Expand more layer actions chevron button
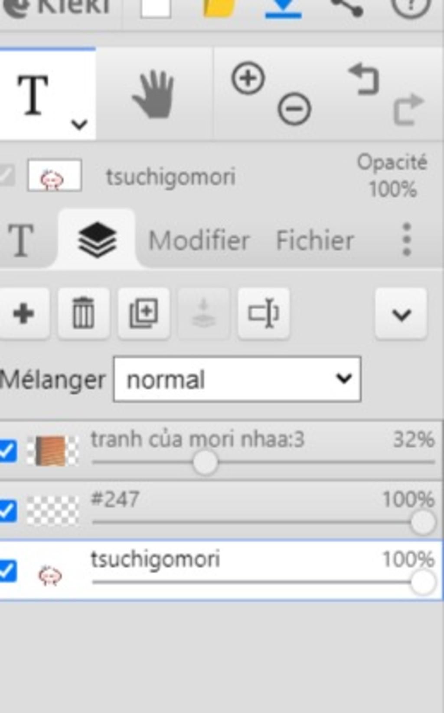444x713 pixels. (x=401, y=313)
